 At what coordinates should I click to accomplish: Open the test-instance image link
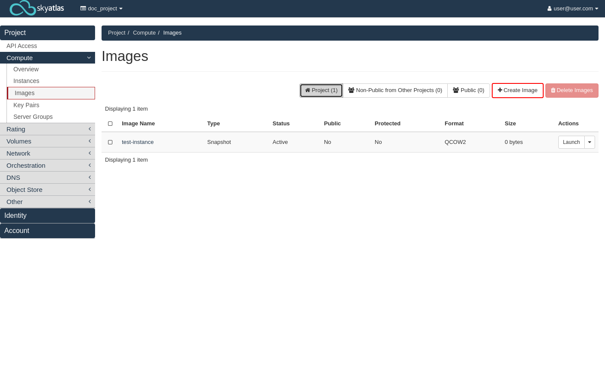click(137, 142)
